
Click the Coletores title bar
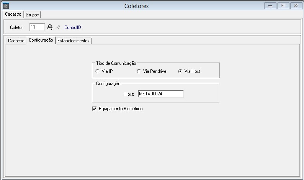137,6
